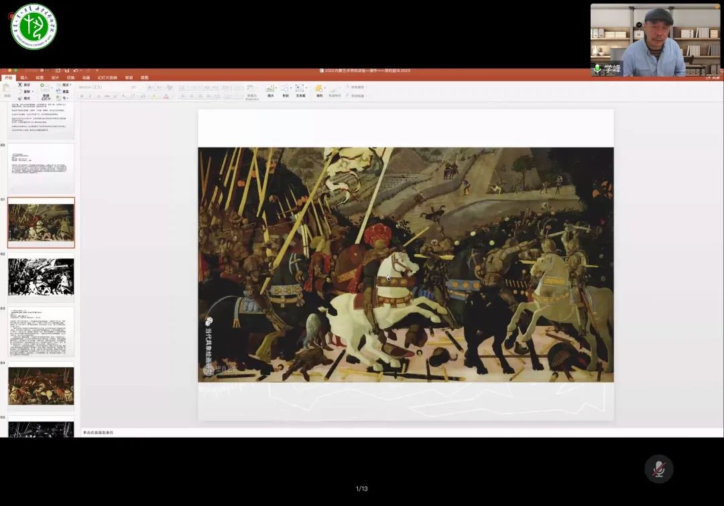This screenshot has width=724, height=506.
Task: Select slide 60 thumbnail
Action: pyautogui.click(x=41, y=168)
